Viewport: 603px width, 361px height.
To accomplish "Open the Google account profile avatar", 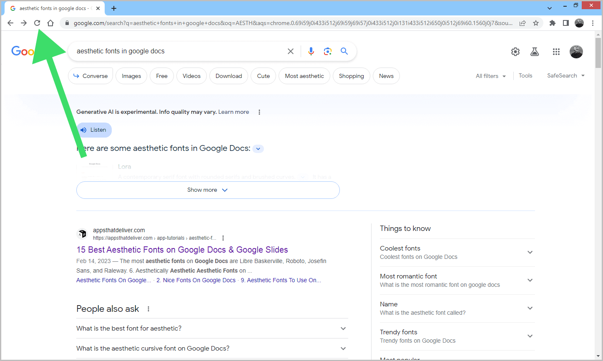I will (x=576, y=51).
